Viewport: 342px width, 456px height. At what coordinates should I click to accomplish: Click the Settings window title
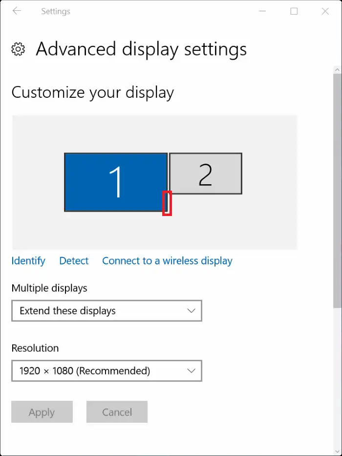tap(55, 11)
